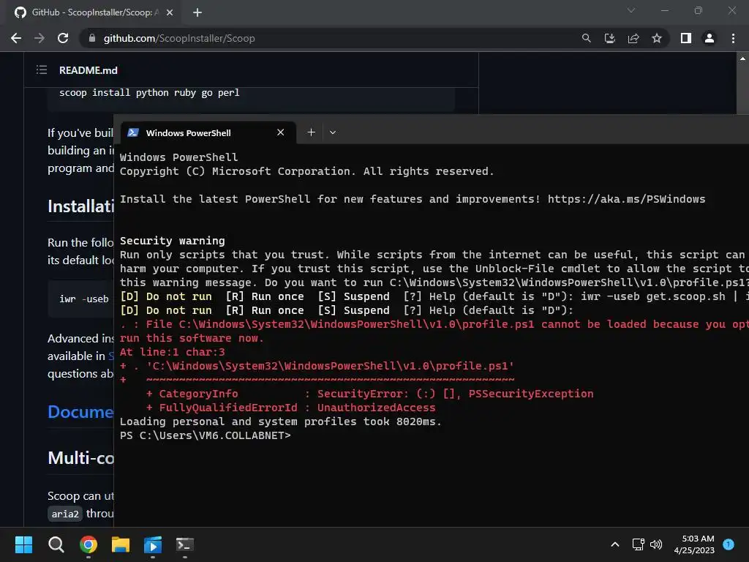Image resolution: width=749 pixels, height=562 pixels.
Task: Open the terminal profiles dropdown
Action: click(x=333, y=132)
